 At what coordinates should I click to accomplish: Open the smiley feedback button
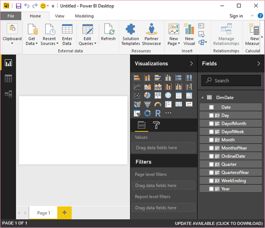43,6
